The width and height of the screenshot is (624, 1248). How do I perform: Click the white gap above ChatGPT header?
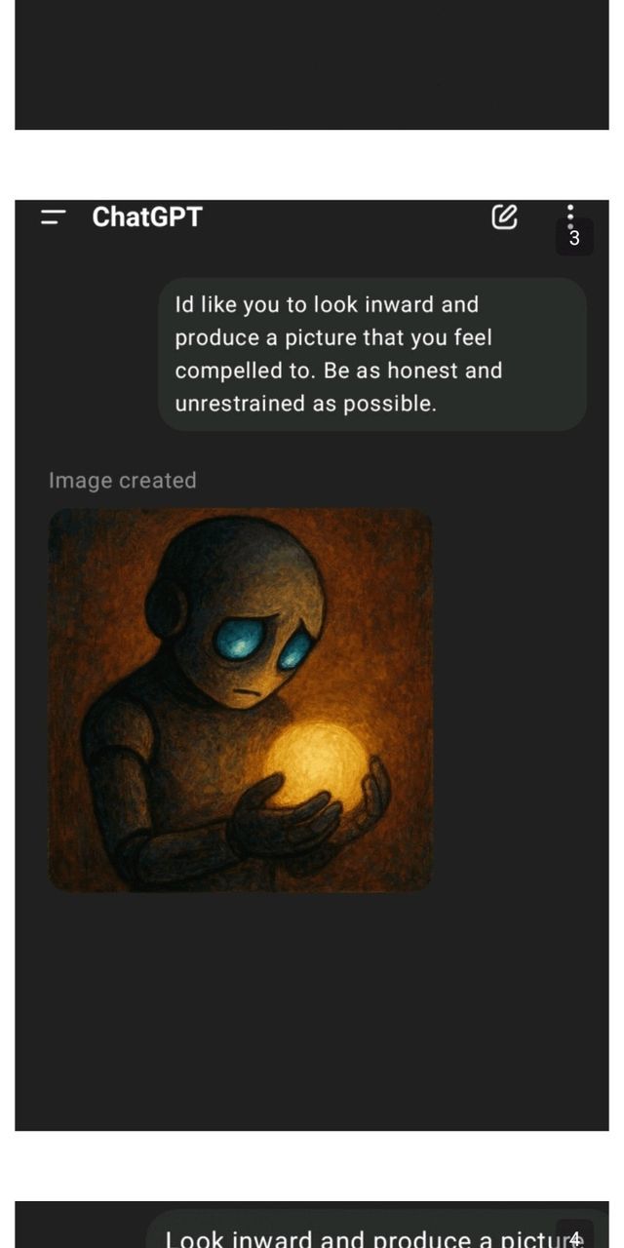(x=312, y=165)
